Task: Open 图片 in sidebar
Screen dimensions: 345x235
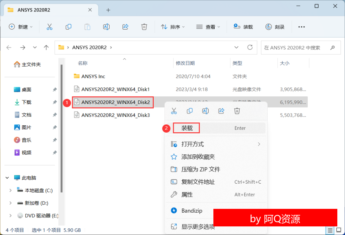Action: tap(23, 127)
